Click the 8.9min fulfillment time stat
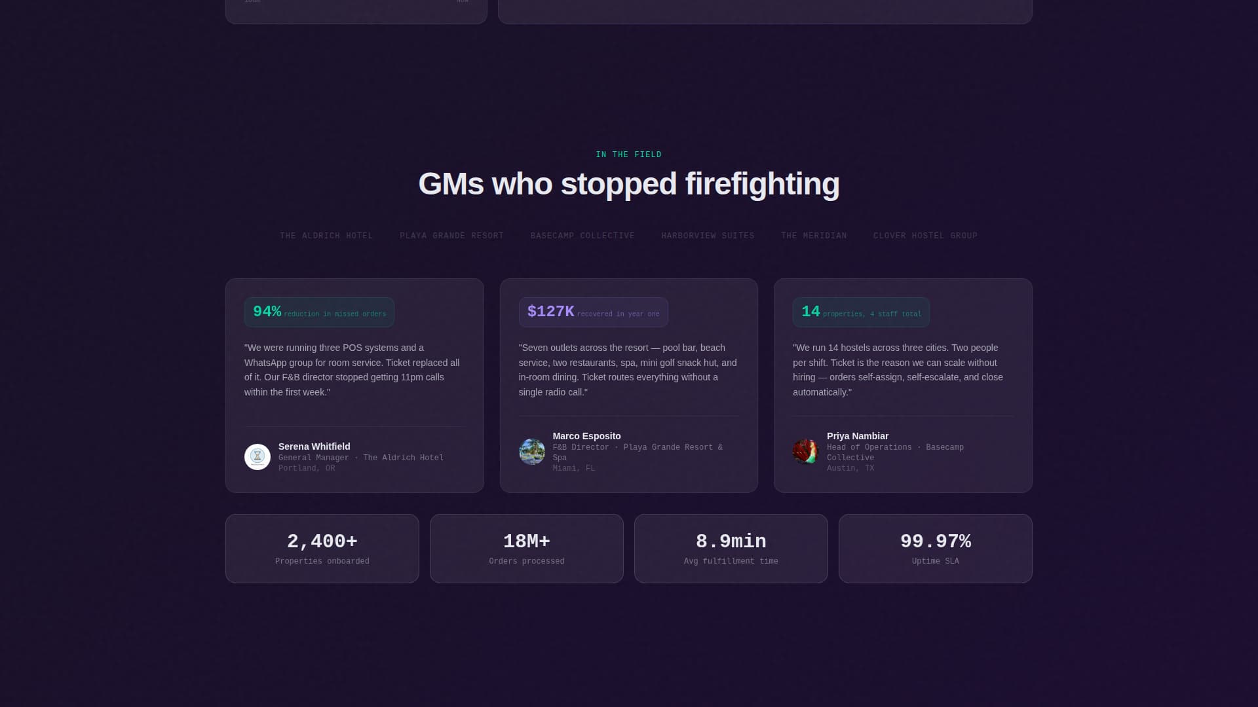Image resolution: width=1258 pixels, height=707 pixels. coord(731,548)
